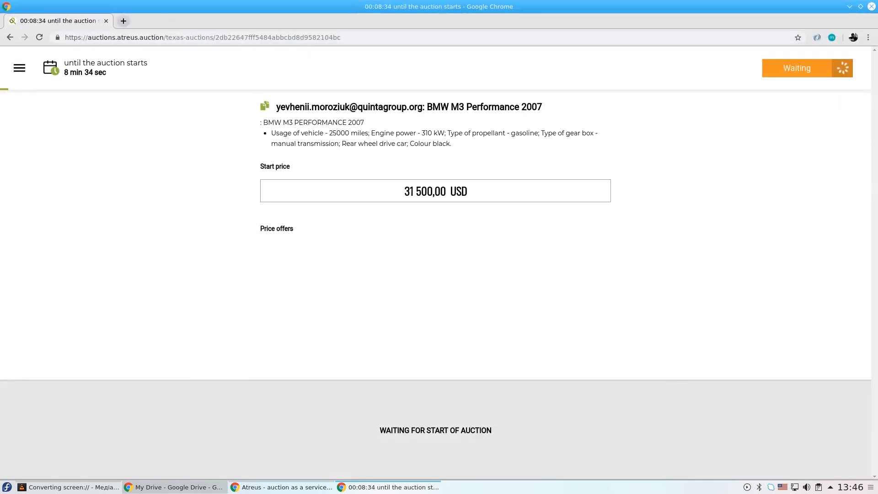Image resolution: width=878 pixels, height=494 pixels.
Task: Click the browser tab favicon icon
Action: click(13, 20)
